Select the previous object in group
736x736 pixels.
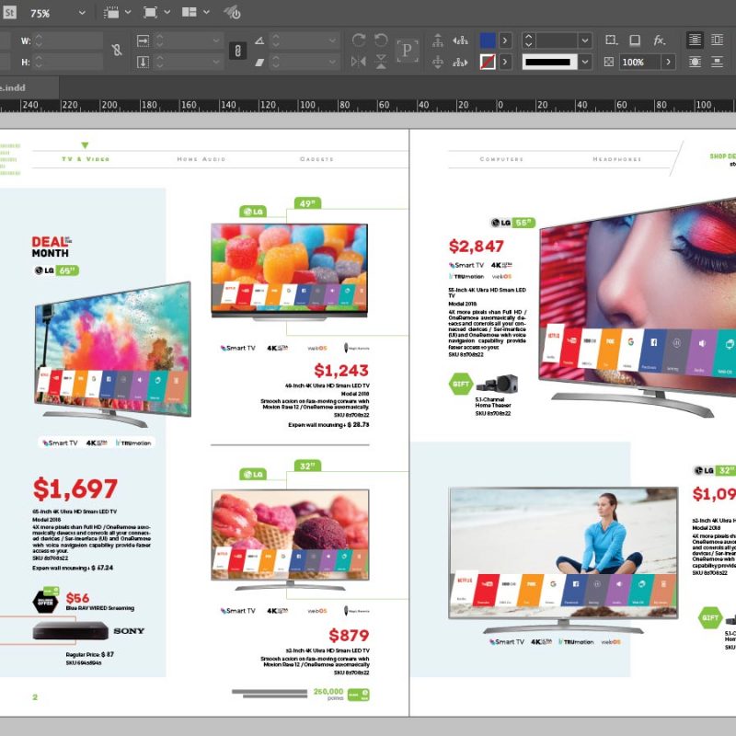[x=460, y=40]
